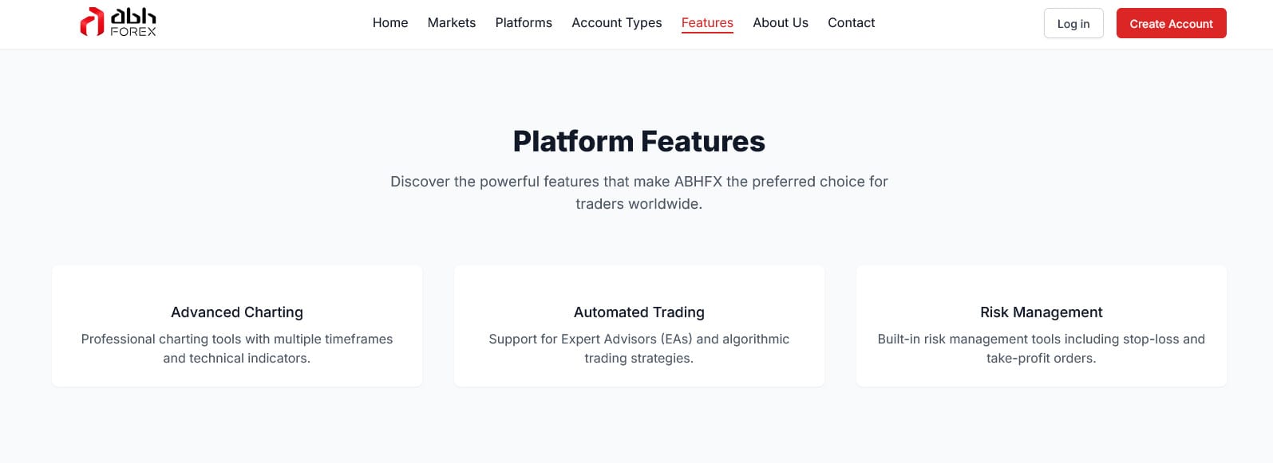The height and width of the screenshot is (463, 1273).
Task: Select Platforms in the navigation bar
Action: pyautogui.click(x=524, y=23)
